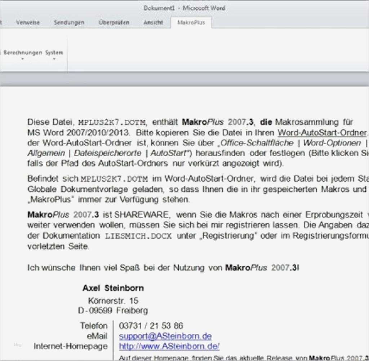
Task: Expand the Berechnungen dropdown menu
Action: 23,55
